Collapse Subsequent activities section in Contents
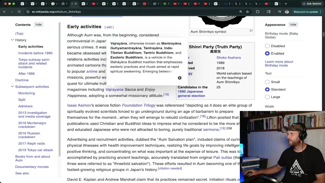The image size is (325, 183). (12, 86)
